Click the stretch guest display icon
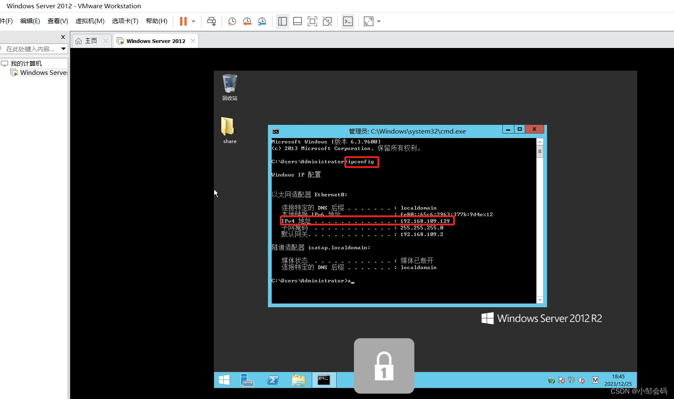The height and width of the screenshot is (399, 674). pos(368,22)
